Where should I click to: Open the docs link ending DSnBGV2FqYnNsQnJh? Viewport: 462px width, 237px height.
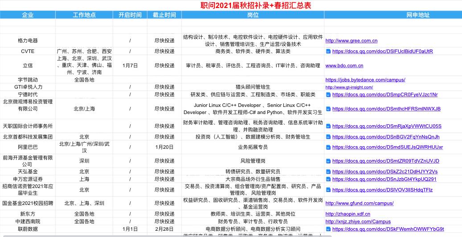(386, 137)
